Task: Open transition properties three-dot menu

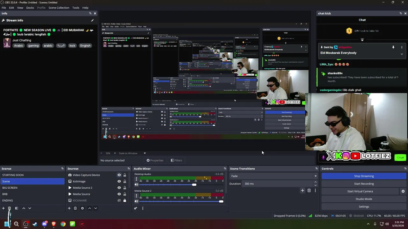Action: coord(315,191)
